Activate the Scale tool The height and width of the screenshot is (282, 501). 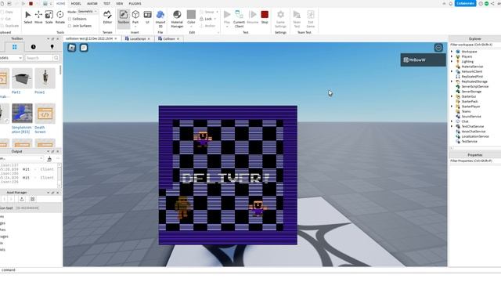coord(49,17)
